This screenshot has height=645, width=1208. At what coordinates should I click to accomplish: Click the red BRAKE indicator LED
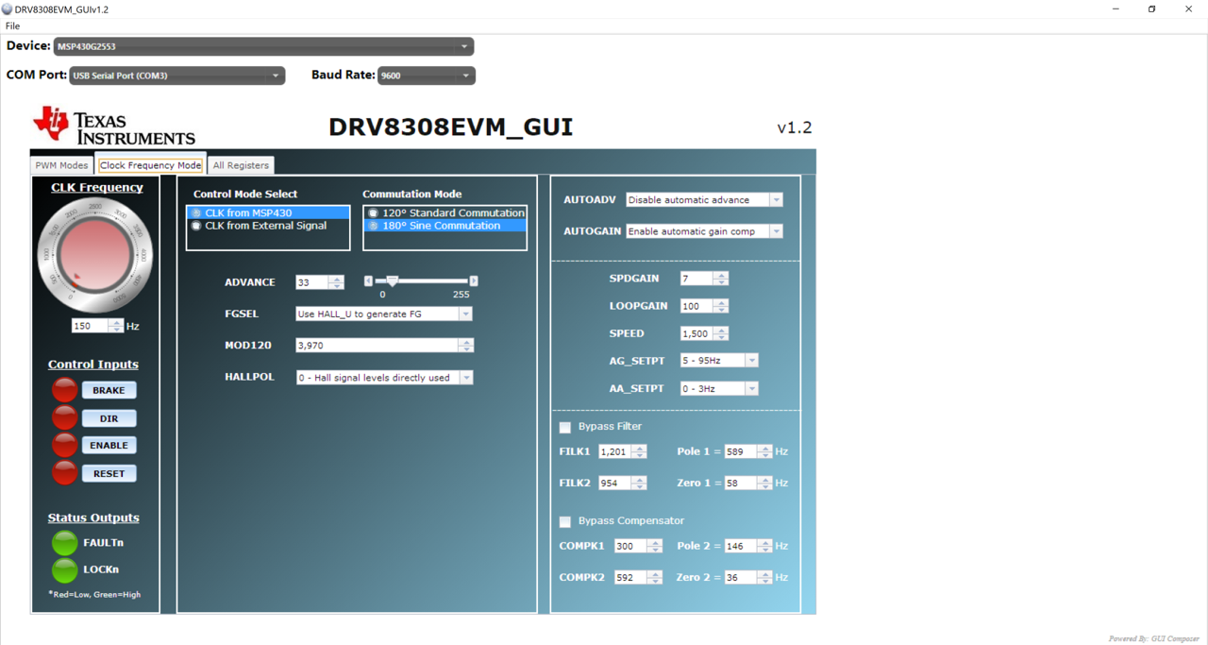pyautogui.click(x=64, y=389)
